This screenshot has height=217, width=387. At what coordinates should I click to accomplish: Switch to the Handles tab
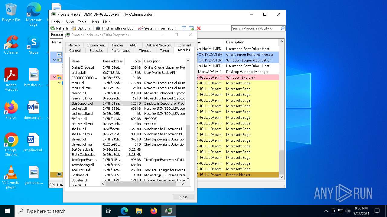point(118,45)
